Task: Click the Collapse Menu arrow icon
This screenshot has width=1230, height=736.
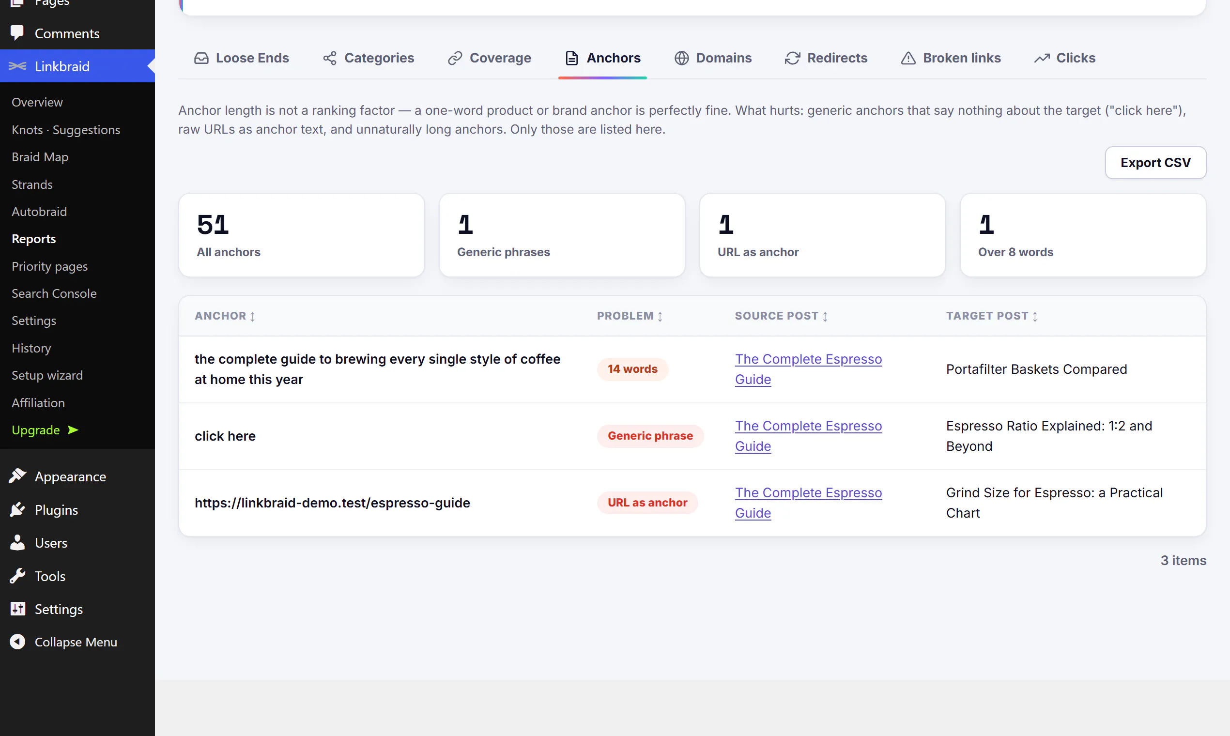Action: [x=17, y=642]
